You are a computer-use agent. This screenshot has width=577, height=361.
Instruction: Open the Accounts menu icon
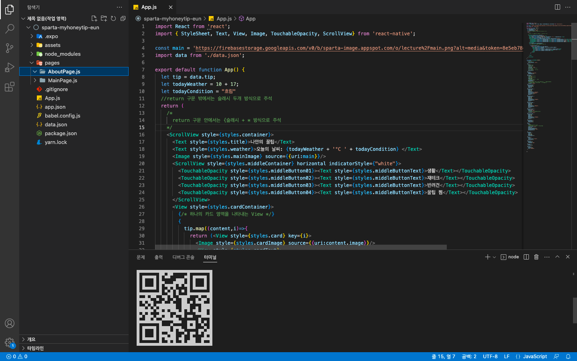tap(10, 323)
